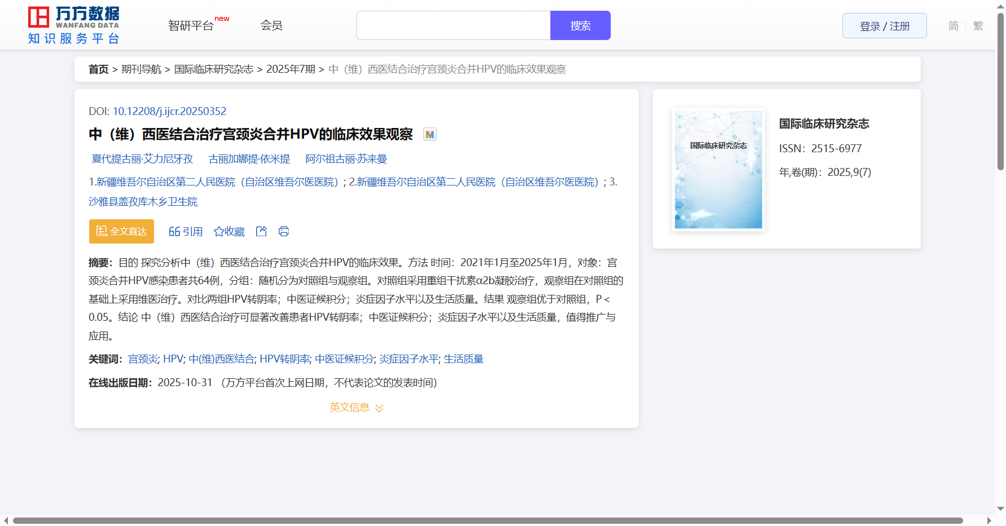Click the 登录 / 注册 button
This screenshot has height=526, width=1006.
(x=884, y=26)
